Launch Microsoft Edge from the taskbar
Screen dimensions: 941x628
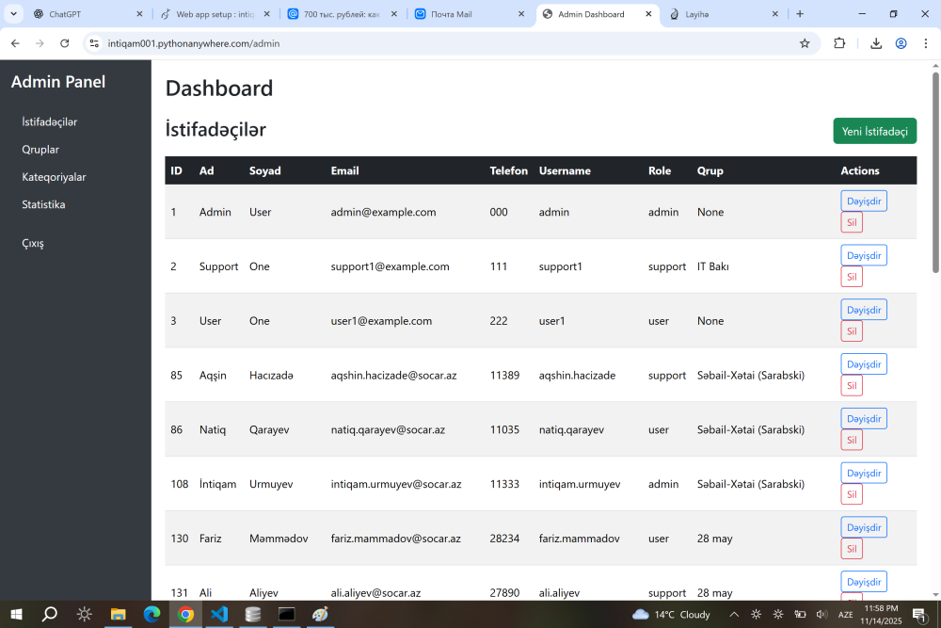pyautogui.click(x=152, y=615)
